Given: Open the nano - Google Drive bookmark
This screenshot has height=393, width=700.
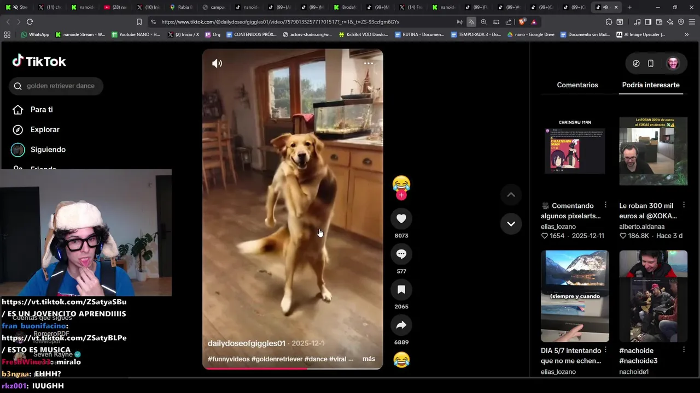Looking at the screenshot, I should pos(530,34).
